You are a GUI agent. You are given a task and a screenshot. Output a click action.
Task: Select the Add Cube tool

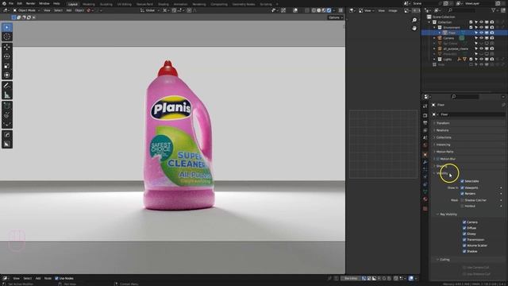7,106
